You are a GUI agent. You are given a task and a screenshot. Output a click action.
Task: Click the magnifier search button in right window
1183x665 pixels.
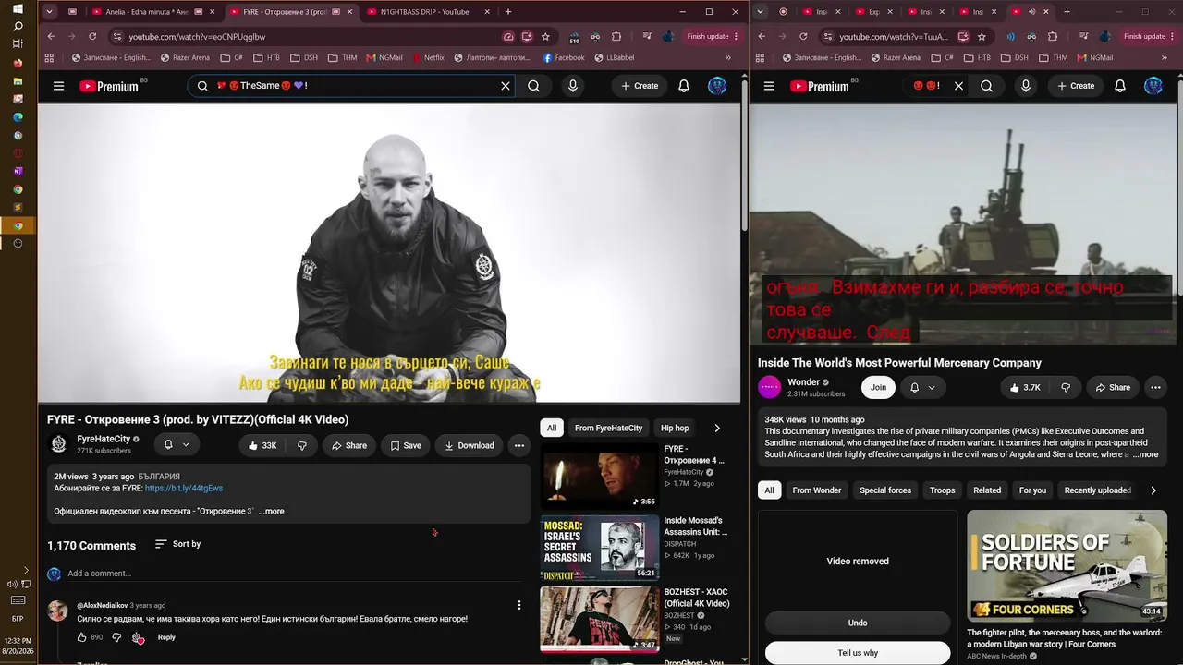pyautogui.click(x=987, y=86)
